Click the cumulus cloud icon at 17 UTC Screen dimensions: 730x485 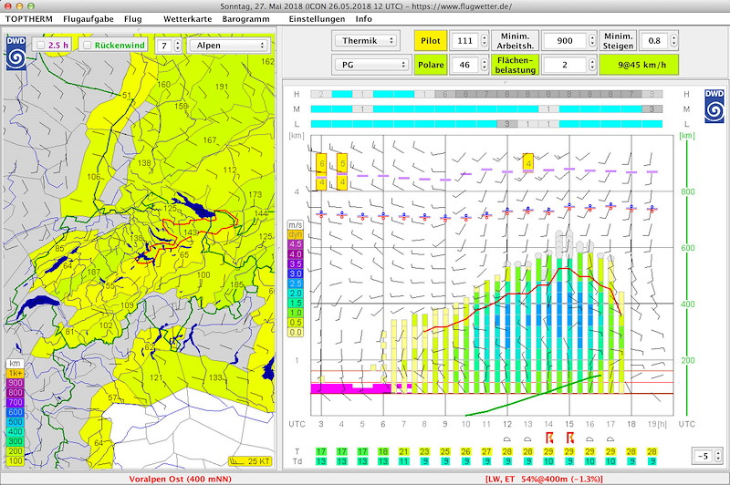tap(610, 439)
